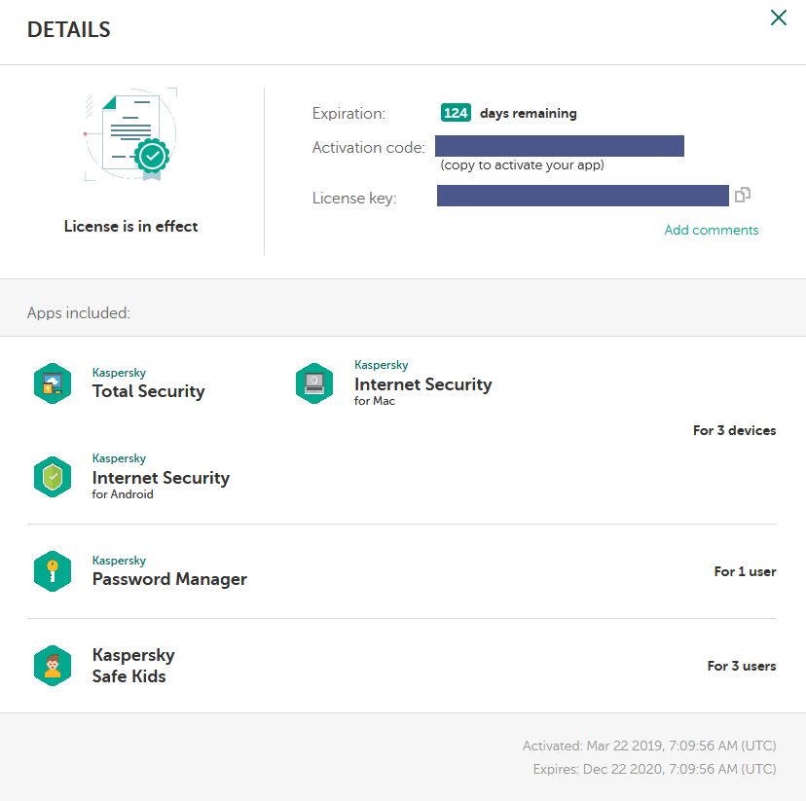Screen dimensions: 806x801
Task: Click the 124 days remaining badge
Action: 456,113
